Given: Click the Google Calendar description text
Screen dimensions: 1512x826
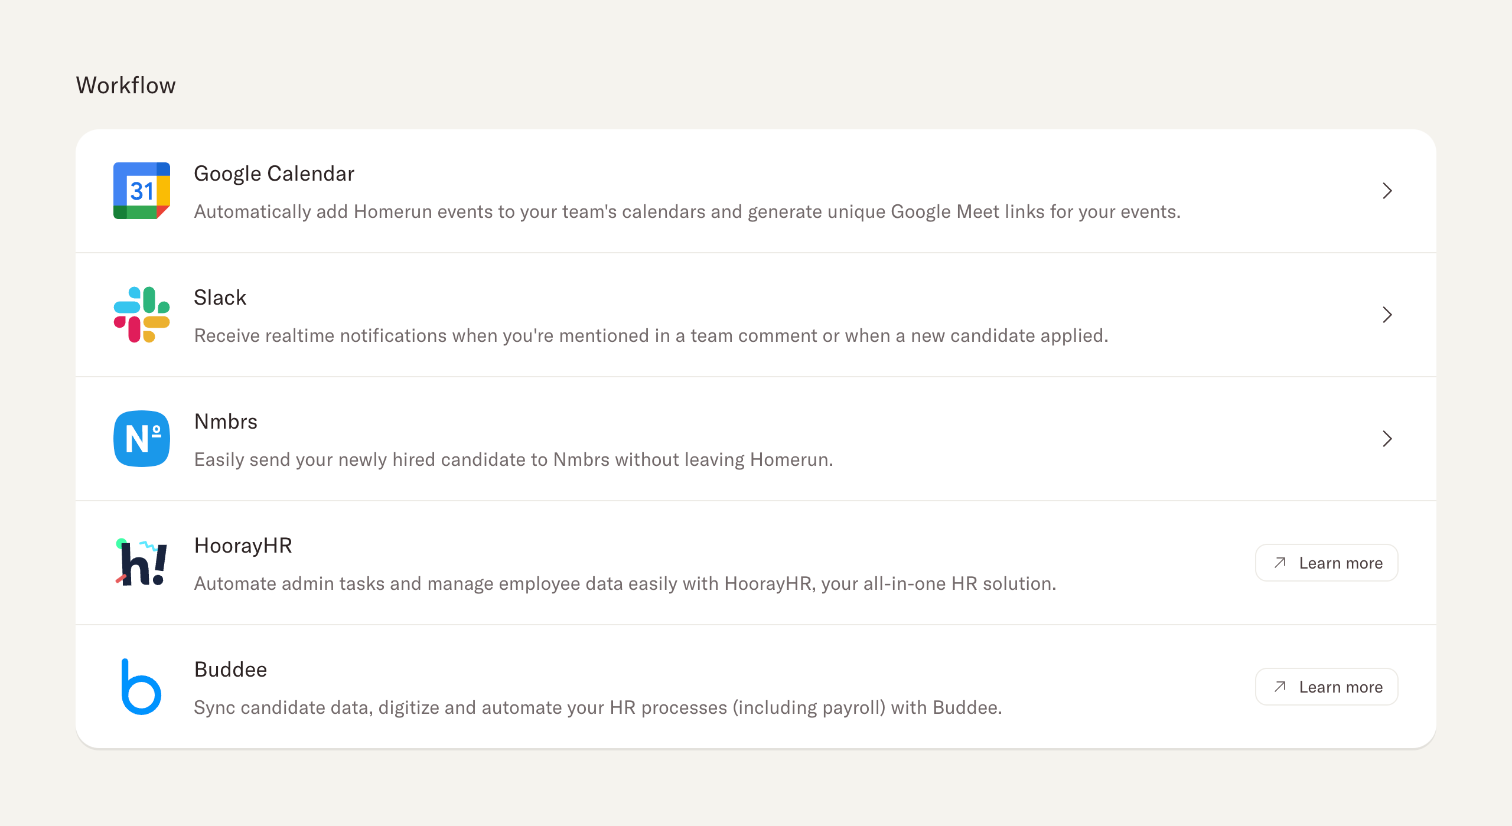Looking at the screenshot, I should [687, 211].
